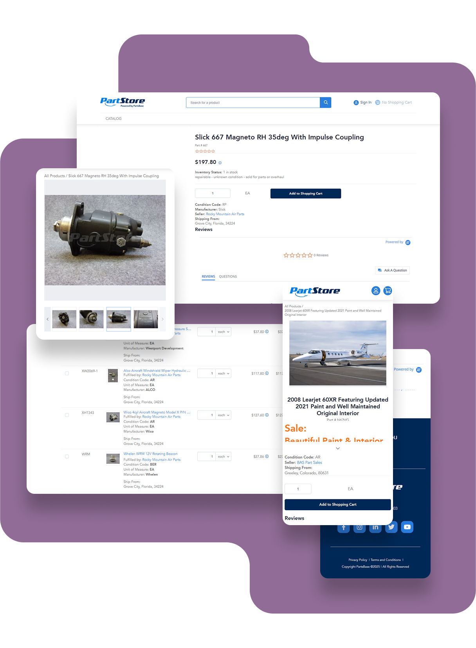Open the 'each' unit dropdown for the $37.80 item
The width and height of the screenshot is (476, 648).
[224, 332]
